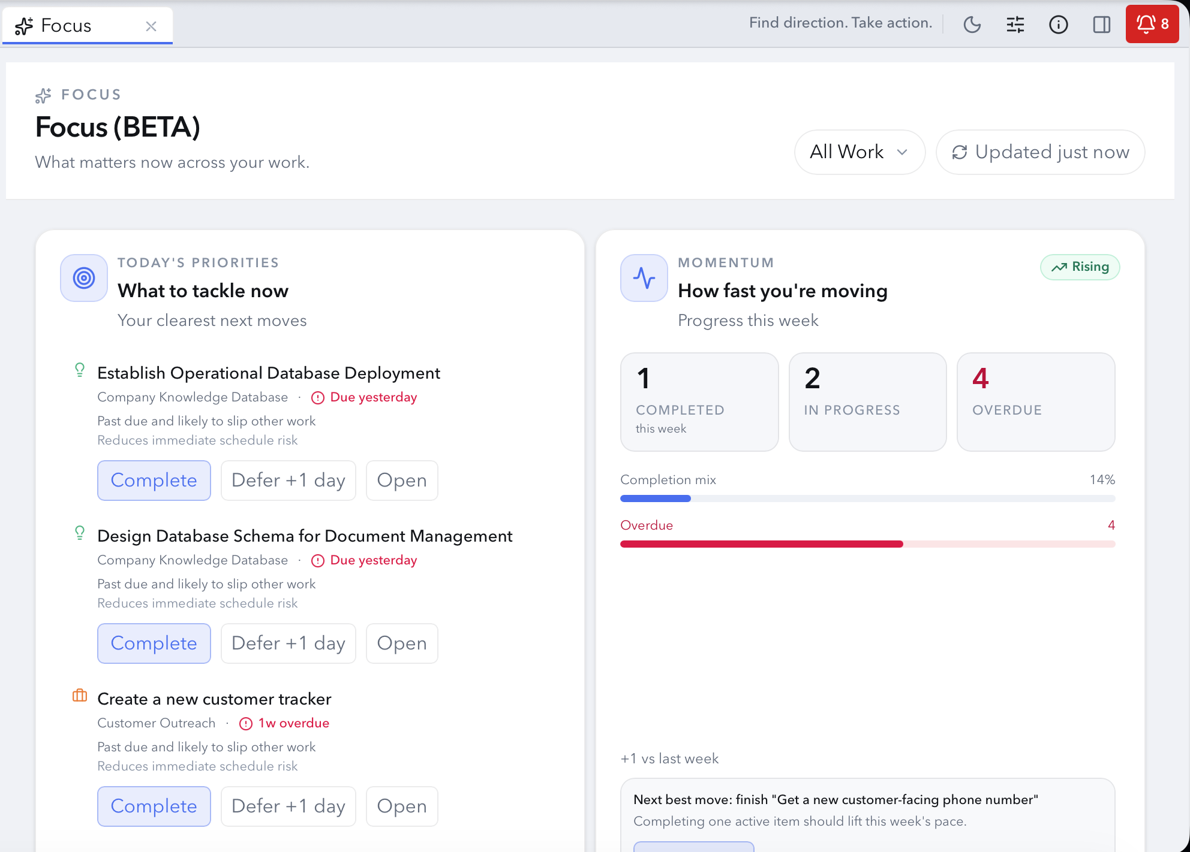Complete Design Database Schema task
Image resolution: width=1190 pixels, height=852 pixels.
tap(154, 643)
